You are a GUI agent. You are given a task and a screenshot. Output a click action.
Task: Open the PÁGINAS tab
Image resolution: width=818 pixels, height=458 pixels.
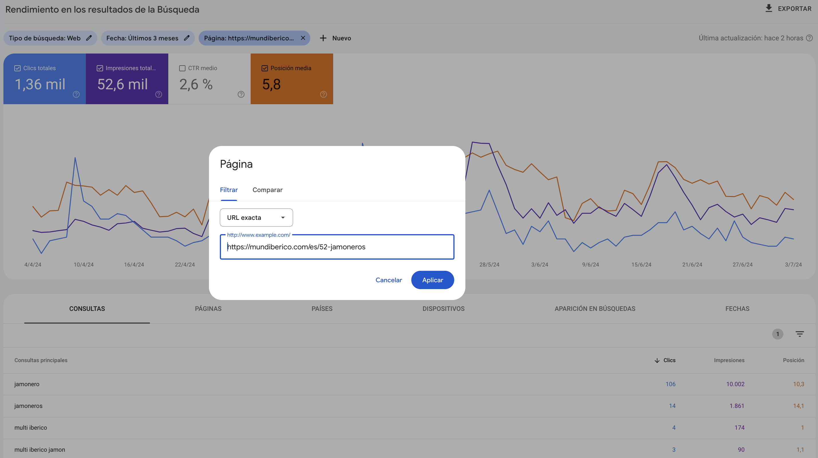click(208, 308)
